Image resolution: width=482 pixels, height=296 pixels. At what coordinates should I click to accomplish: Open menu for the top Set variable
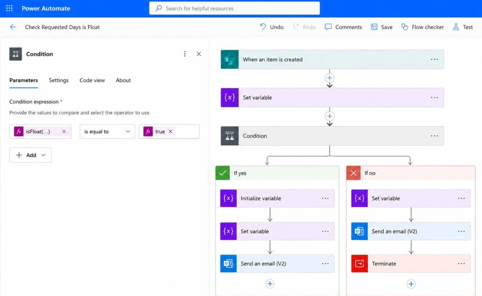click(x=434, y=97)
